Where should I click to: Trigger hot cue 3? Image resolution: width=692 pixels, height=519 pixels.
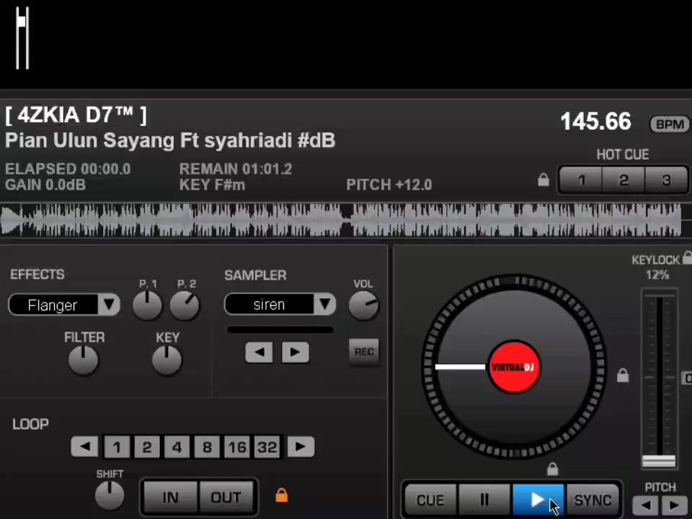665,180
